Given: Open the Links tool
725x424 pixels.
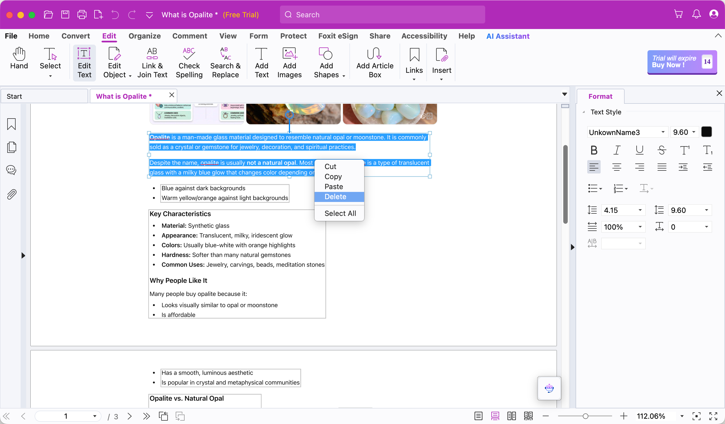Looking at the screenshot, I should (414, 64).
